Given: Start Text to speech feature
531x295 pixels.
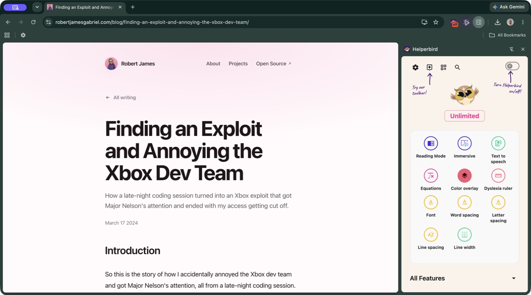Looking at the screenshot, I should coord(498,143).
